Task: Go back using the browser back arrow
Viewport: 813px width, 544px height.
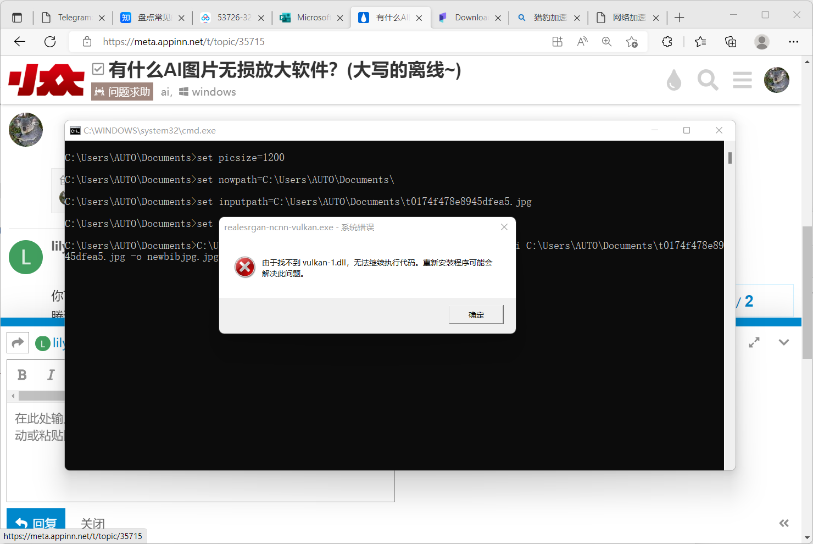Action: [20, 42]
